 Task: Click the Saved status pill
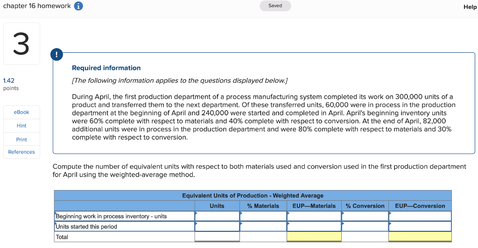point(275,6)
